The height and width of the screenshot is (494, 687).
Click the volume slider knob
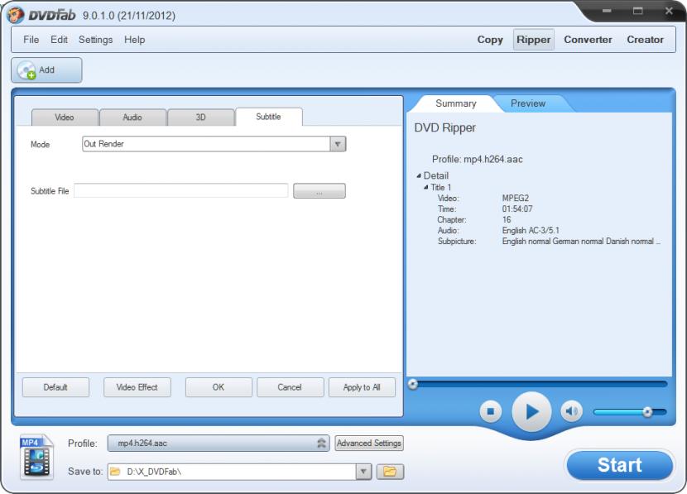tap(647, 412)
